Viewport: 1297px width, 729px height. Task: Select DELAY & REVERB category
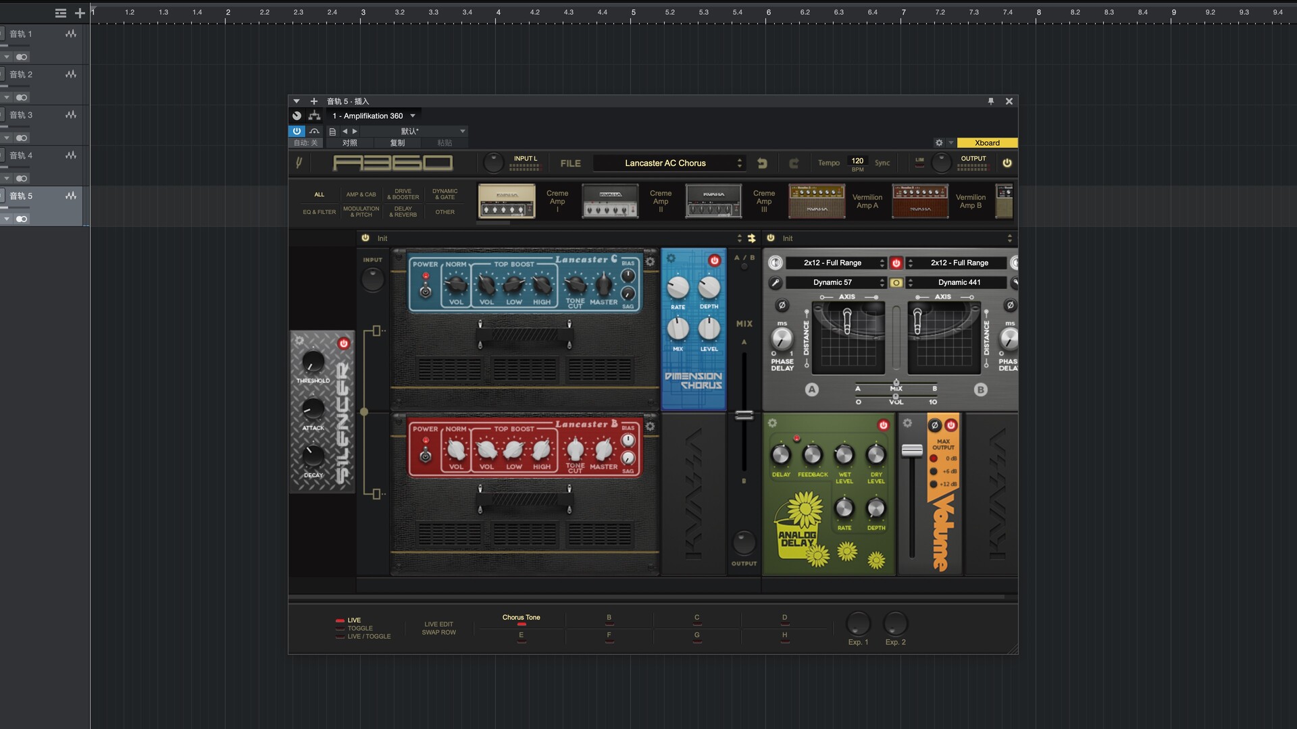403,212
